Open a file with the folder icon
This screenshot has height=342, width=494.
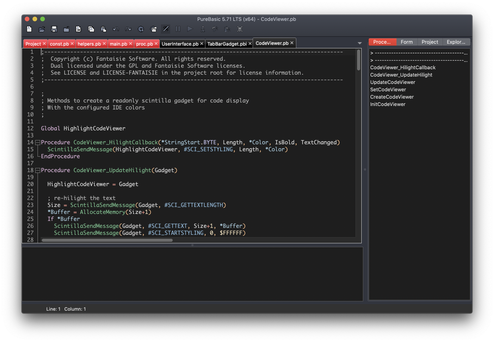click(42, 29)
